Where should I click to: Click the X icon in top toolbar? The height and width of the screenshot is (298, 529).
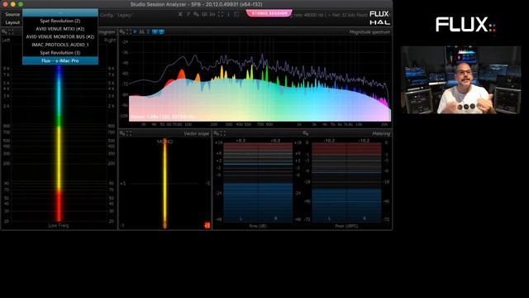click(x=180, y=15)
